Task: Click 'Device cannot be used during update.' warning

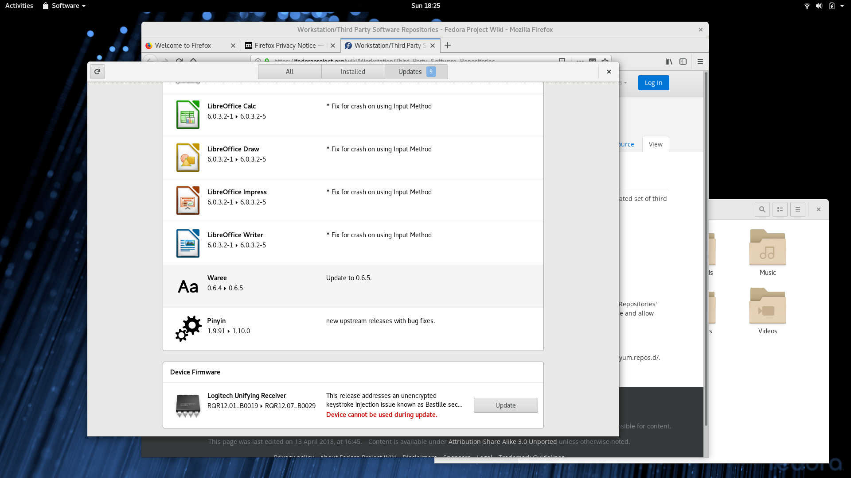Action: pyautogui.click(x=382, y=415)
